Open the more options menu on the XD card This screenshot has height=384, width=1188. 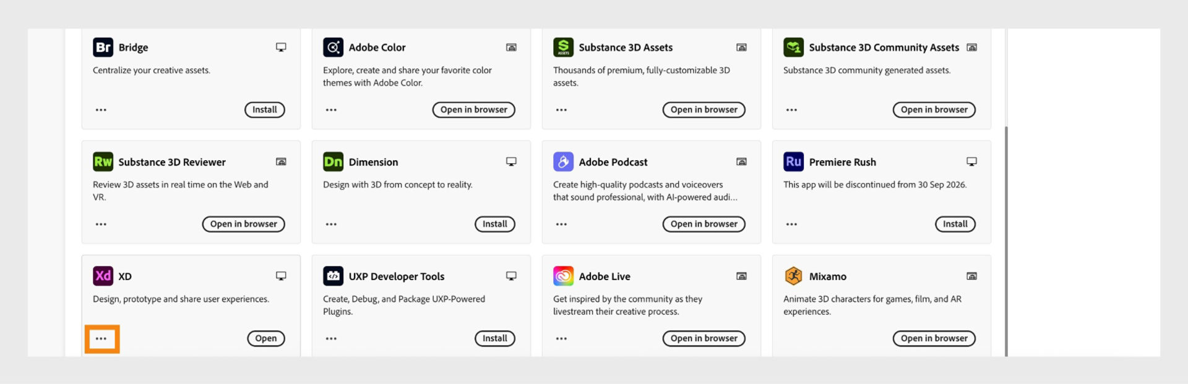(x=101, y=339)
